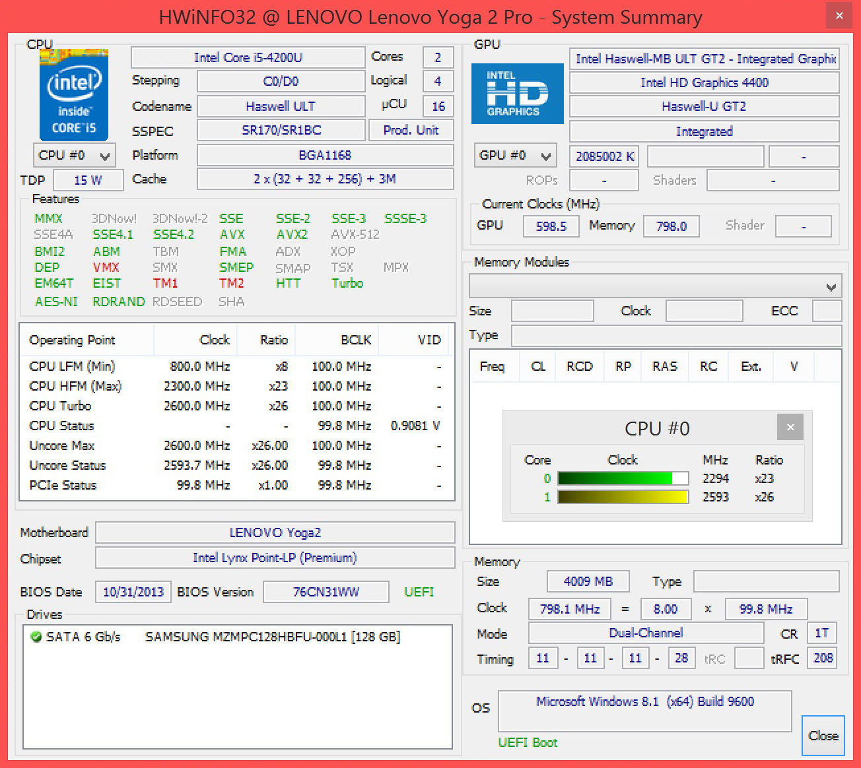Click the OS field Microsoft Windows 8.1 (x64) Build 9600
The height and width of the screenshot is (768, 861).
pos(645,711)
